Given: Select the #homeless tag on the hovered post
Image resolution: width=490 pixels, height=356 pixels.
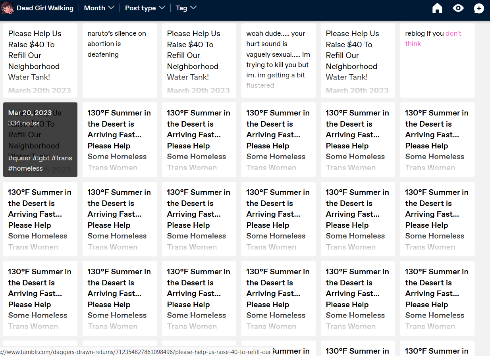Looking at the screenshot, I should click(25, 168).
